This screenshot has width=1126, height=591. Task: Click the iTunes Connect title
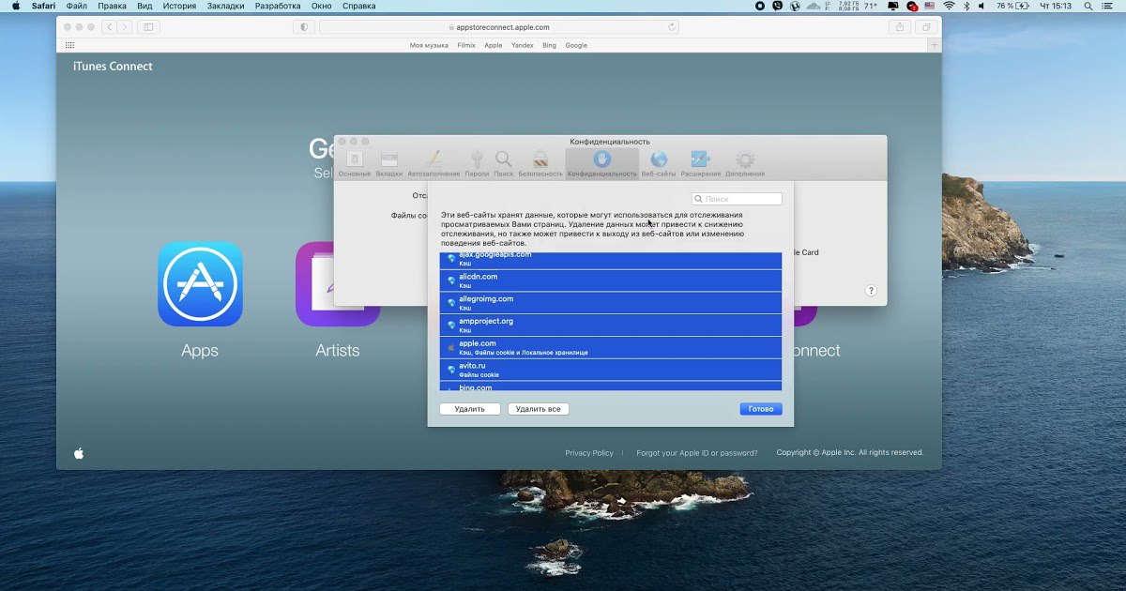[x=113, y=67]
